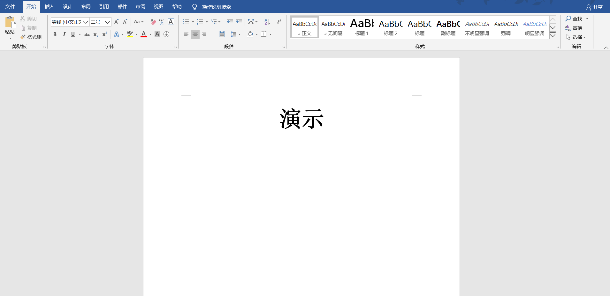
Task: Open the Select (选择) dropdown
Action: (576, 37)
